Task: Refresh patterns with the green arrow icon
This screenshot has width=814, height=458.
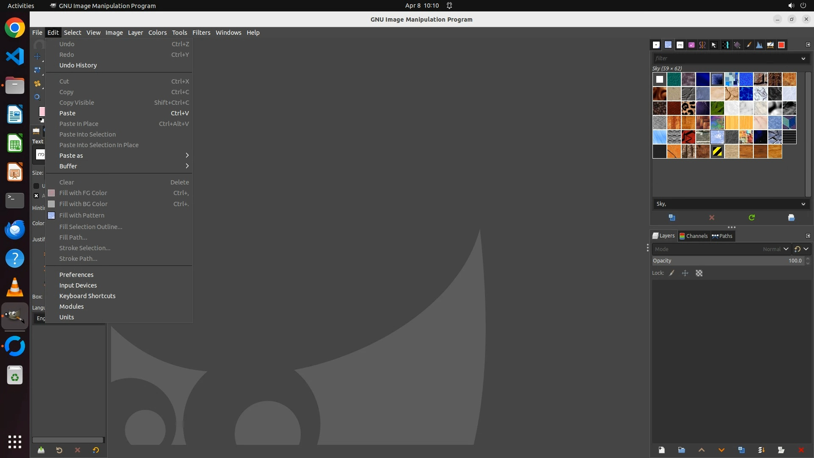Action: [752, 218]
